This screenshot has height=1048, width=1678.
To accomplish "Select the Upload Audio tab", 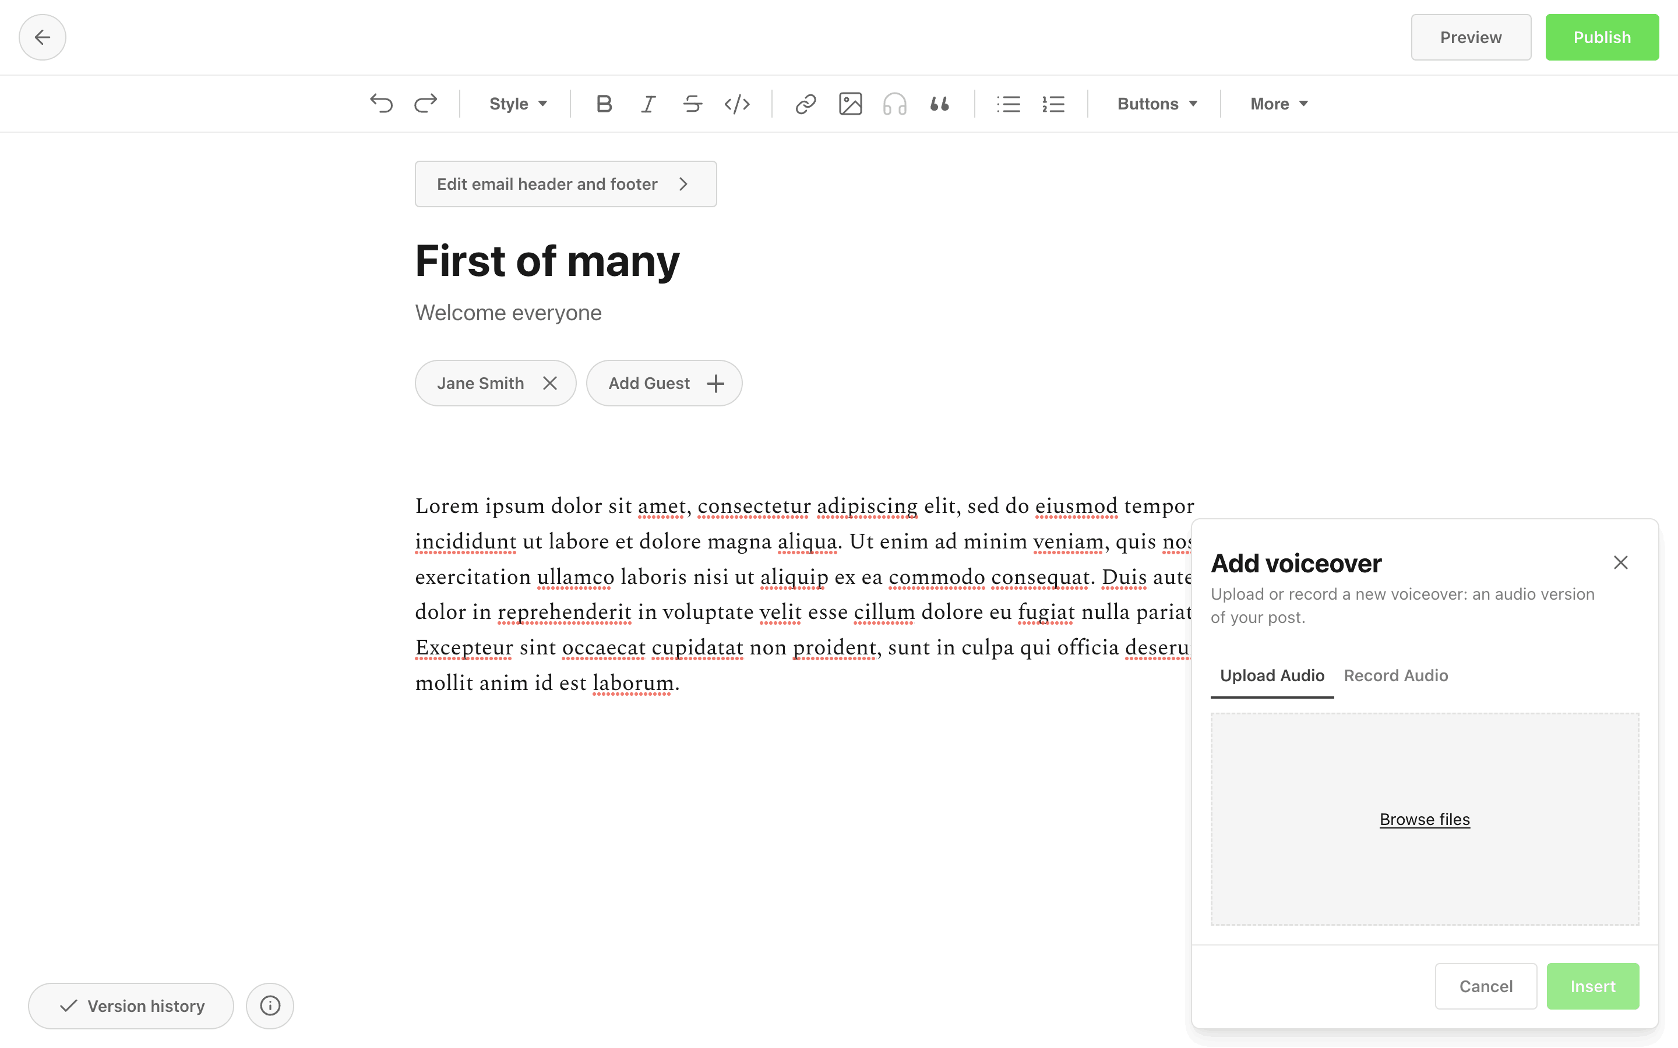I will [1272, 675].
